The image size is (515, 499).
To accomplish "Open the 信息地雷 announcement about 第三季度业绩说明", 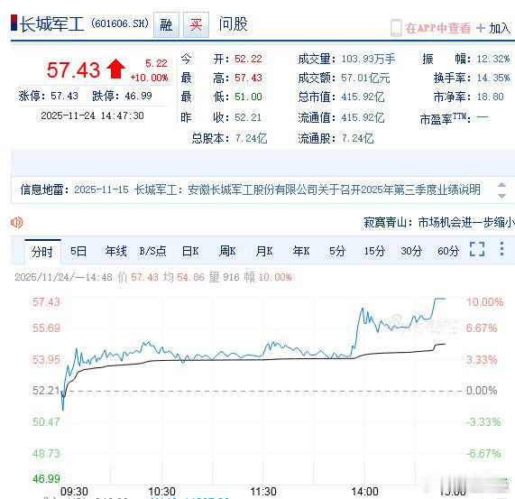I will 278,189.
